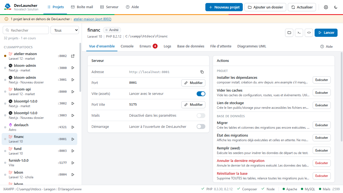The height and width of the screenshot is (193, 343).
Task: Open code editor icon in financ header
Action: [x=309, y=32]
